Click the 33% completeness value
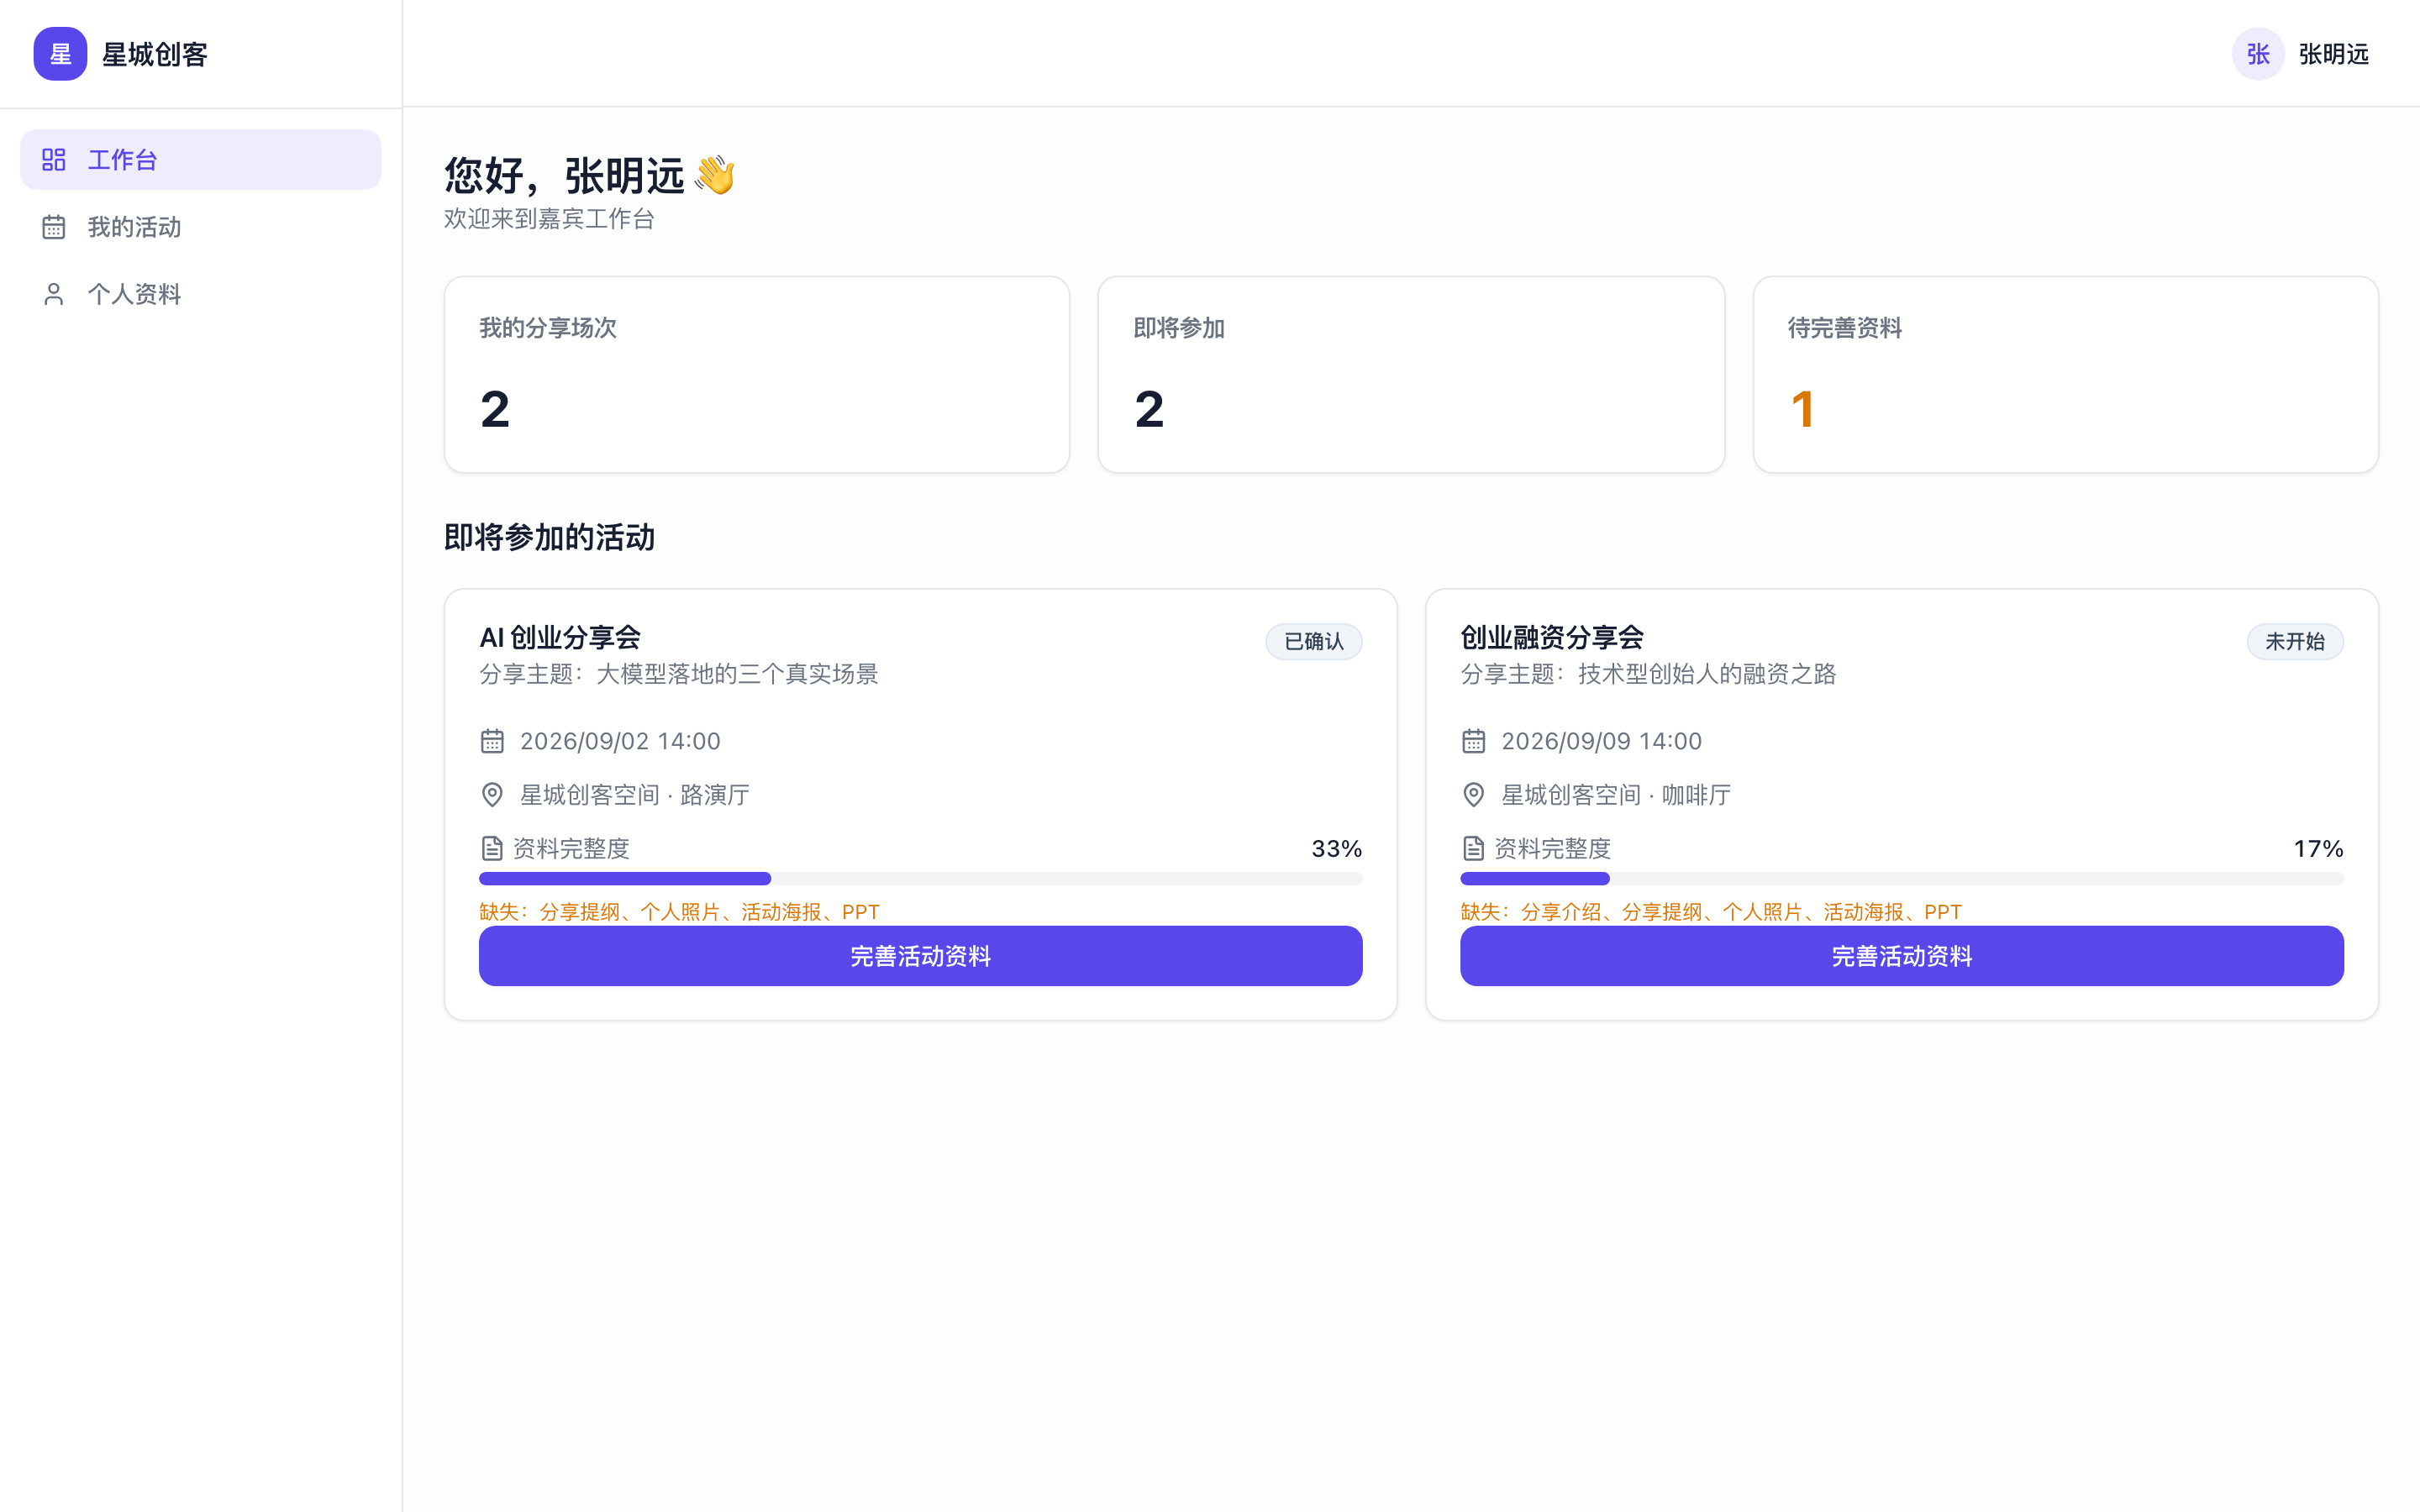 1336,849
